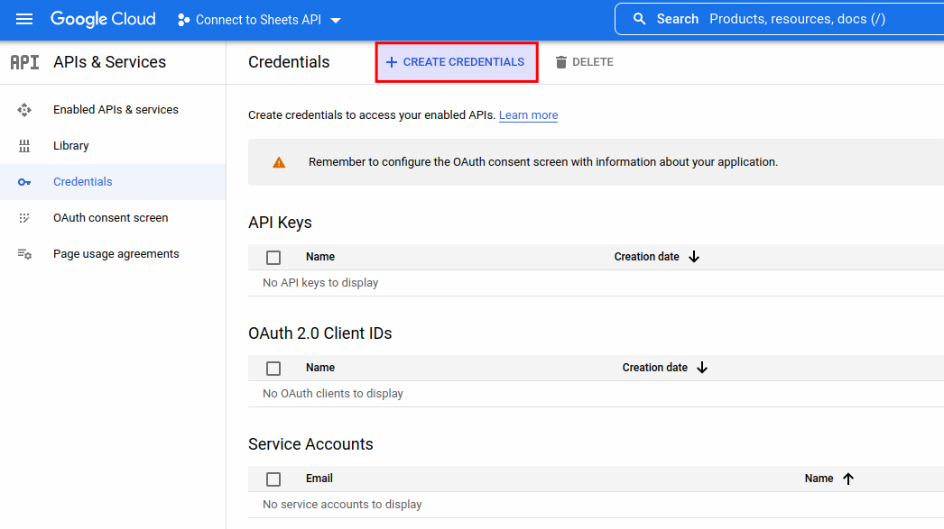The image size is (944, 529).
Task: Click the 'No API keys to display' text
Action: 320,283
